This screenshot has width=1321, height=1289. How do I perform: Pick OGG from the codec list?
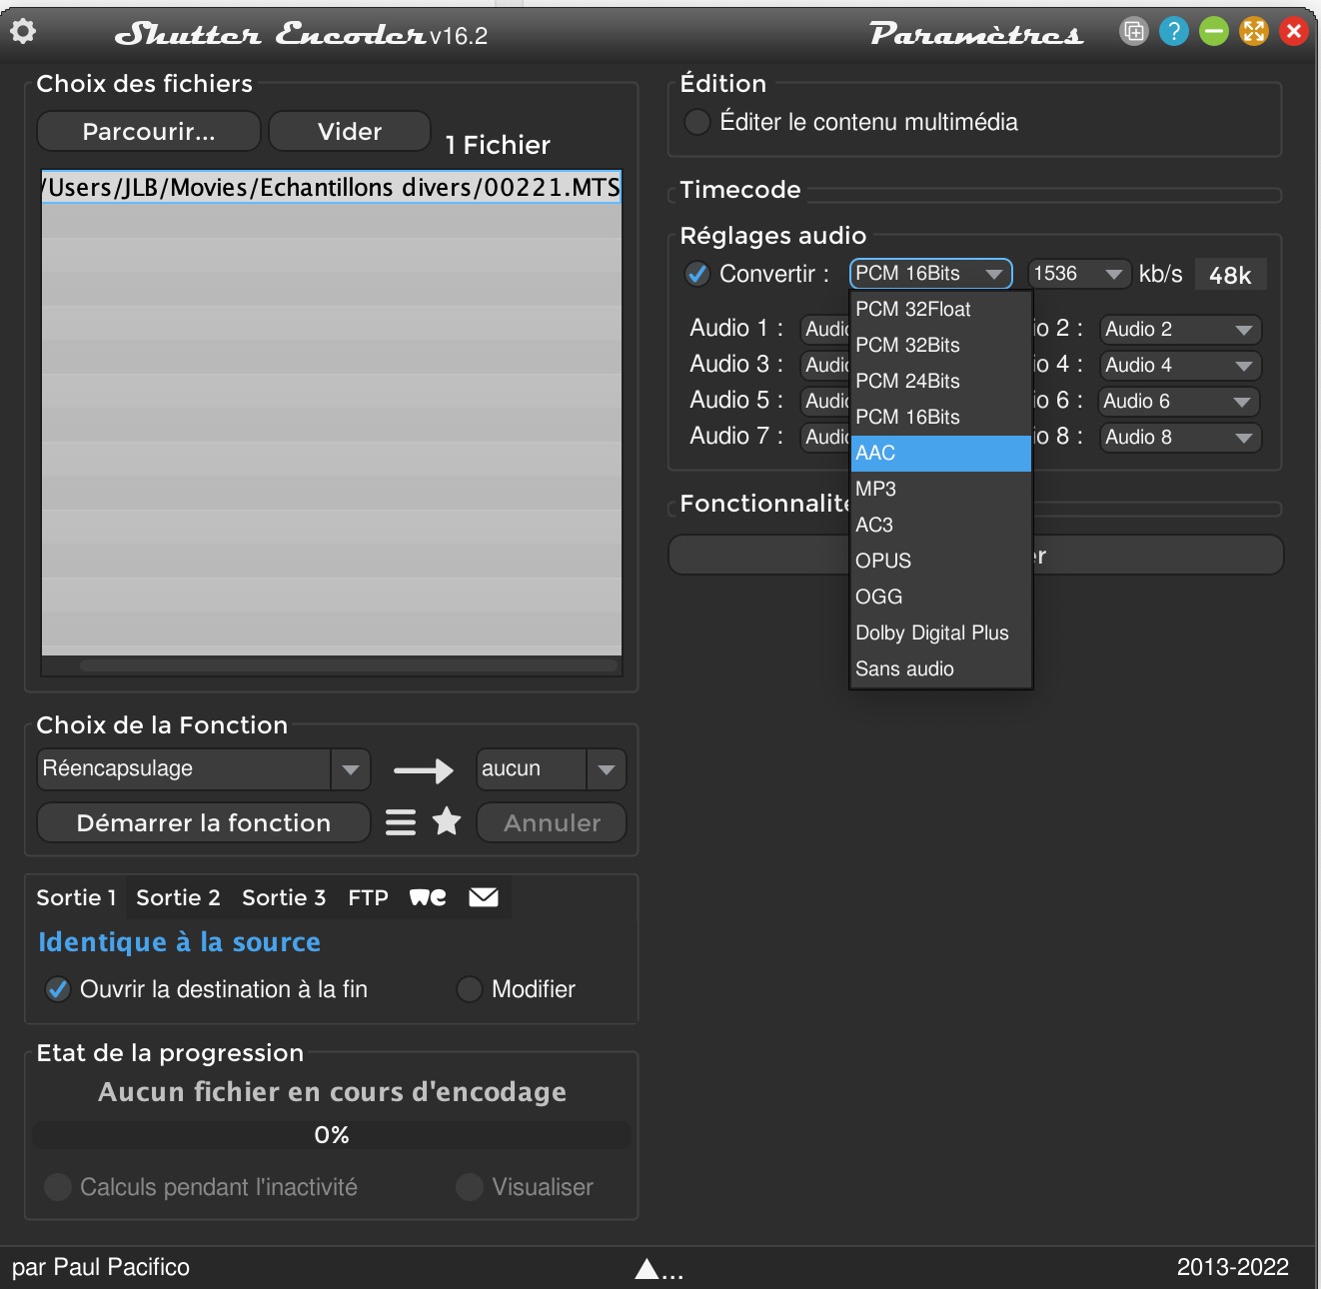point(941,598)
